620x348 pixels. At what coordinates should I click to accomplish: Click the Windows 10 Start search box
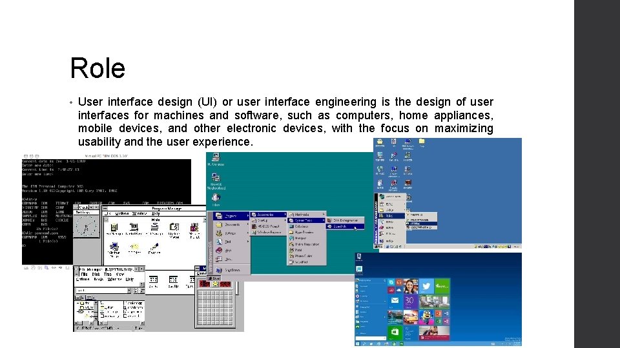(371, 338)
